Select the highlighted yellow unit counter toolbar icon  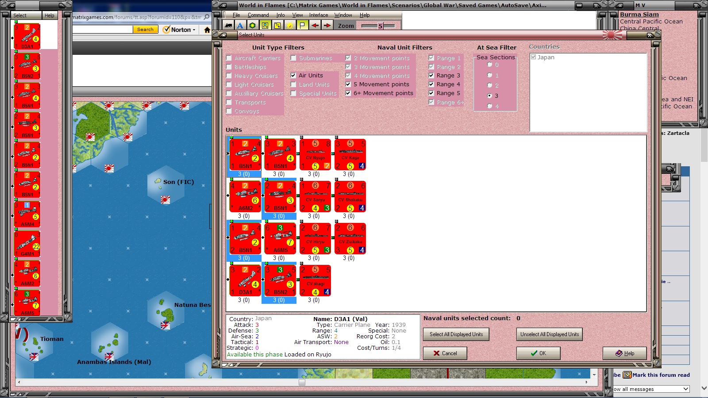click(x=264, y=25)
